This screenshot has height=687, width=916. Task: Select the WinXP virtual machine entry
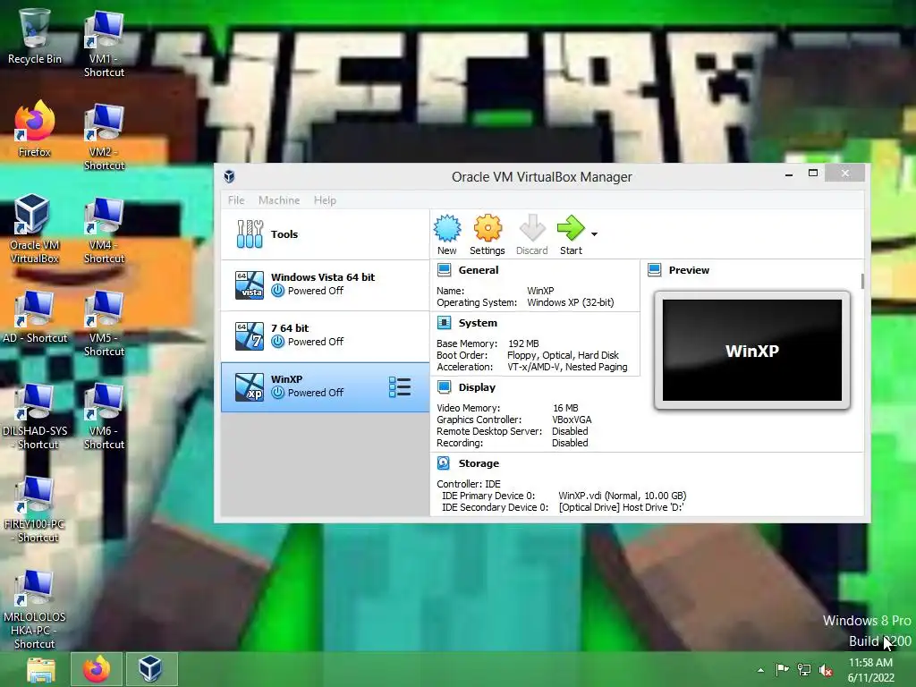coord(325,386)
